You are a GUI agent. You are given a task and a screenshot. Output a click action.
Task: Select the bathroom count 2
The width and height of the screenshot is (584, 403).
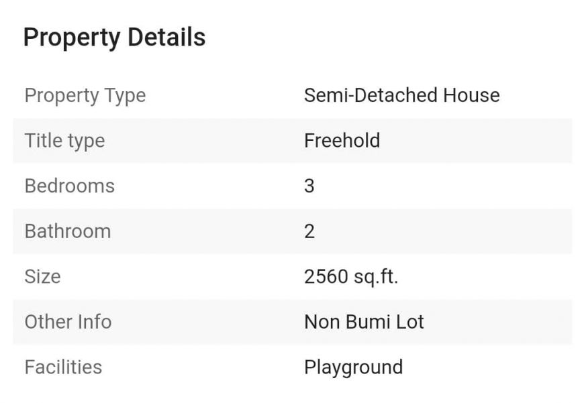point(309,231)
